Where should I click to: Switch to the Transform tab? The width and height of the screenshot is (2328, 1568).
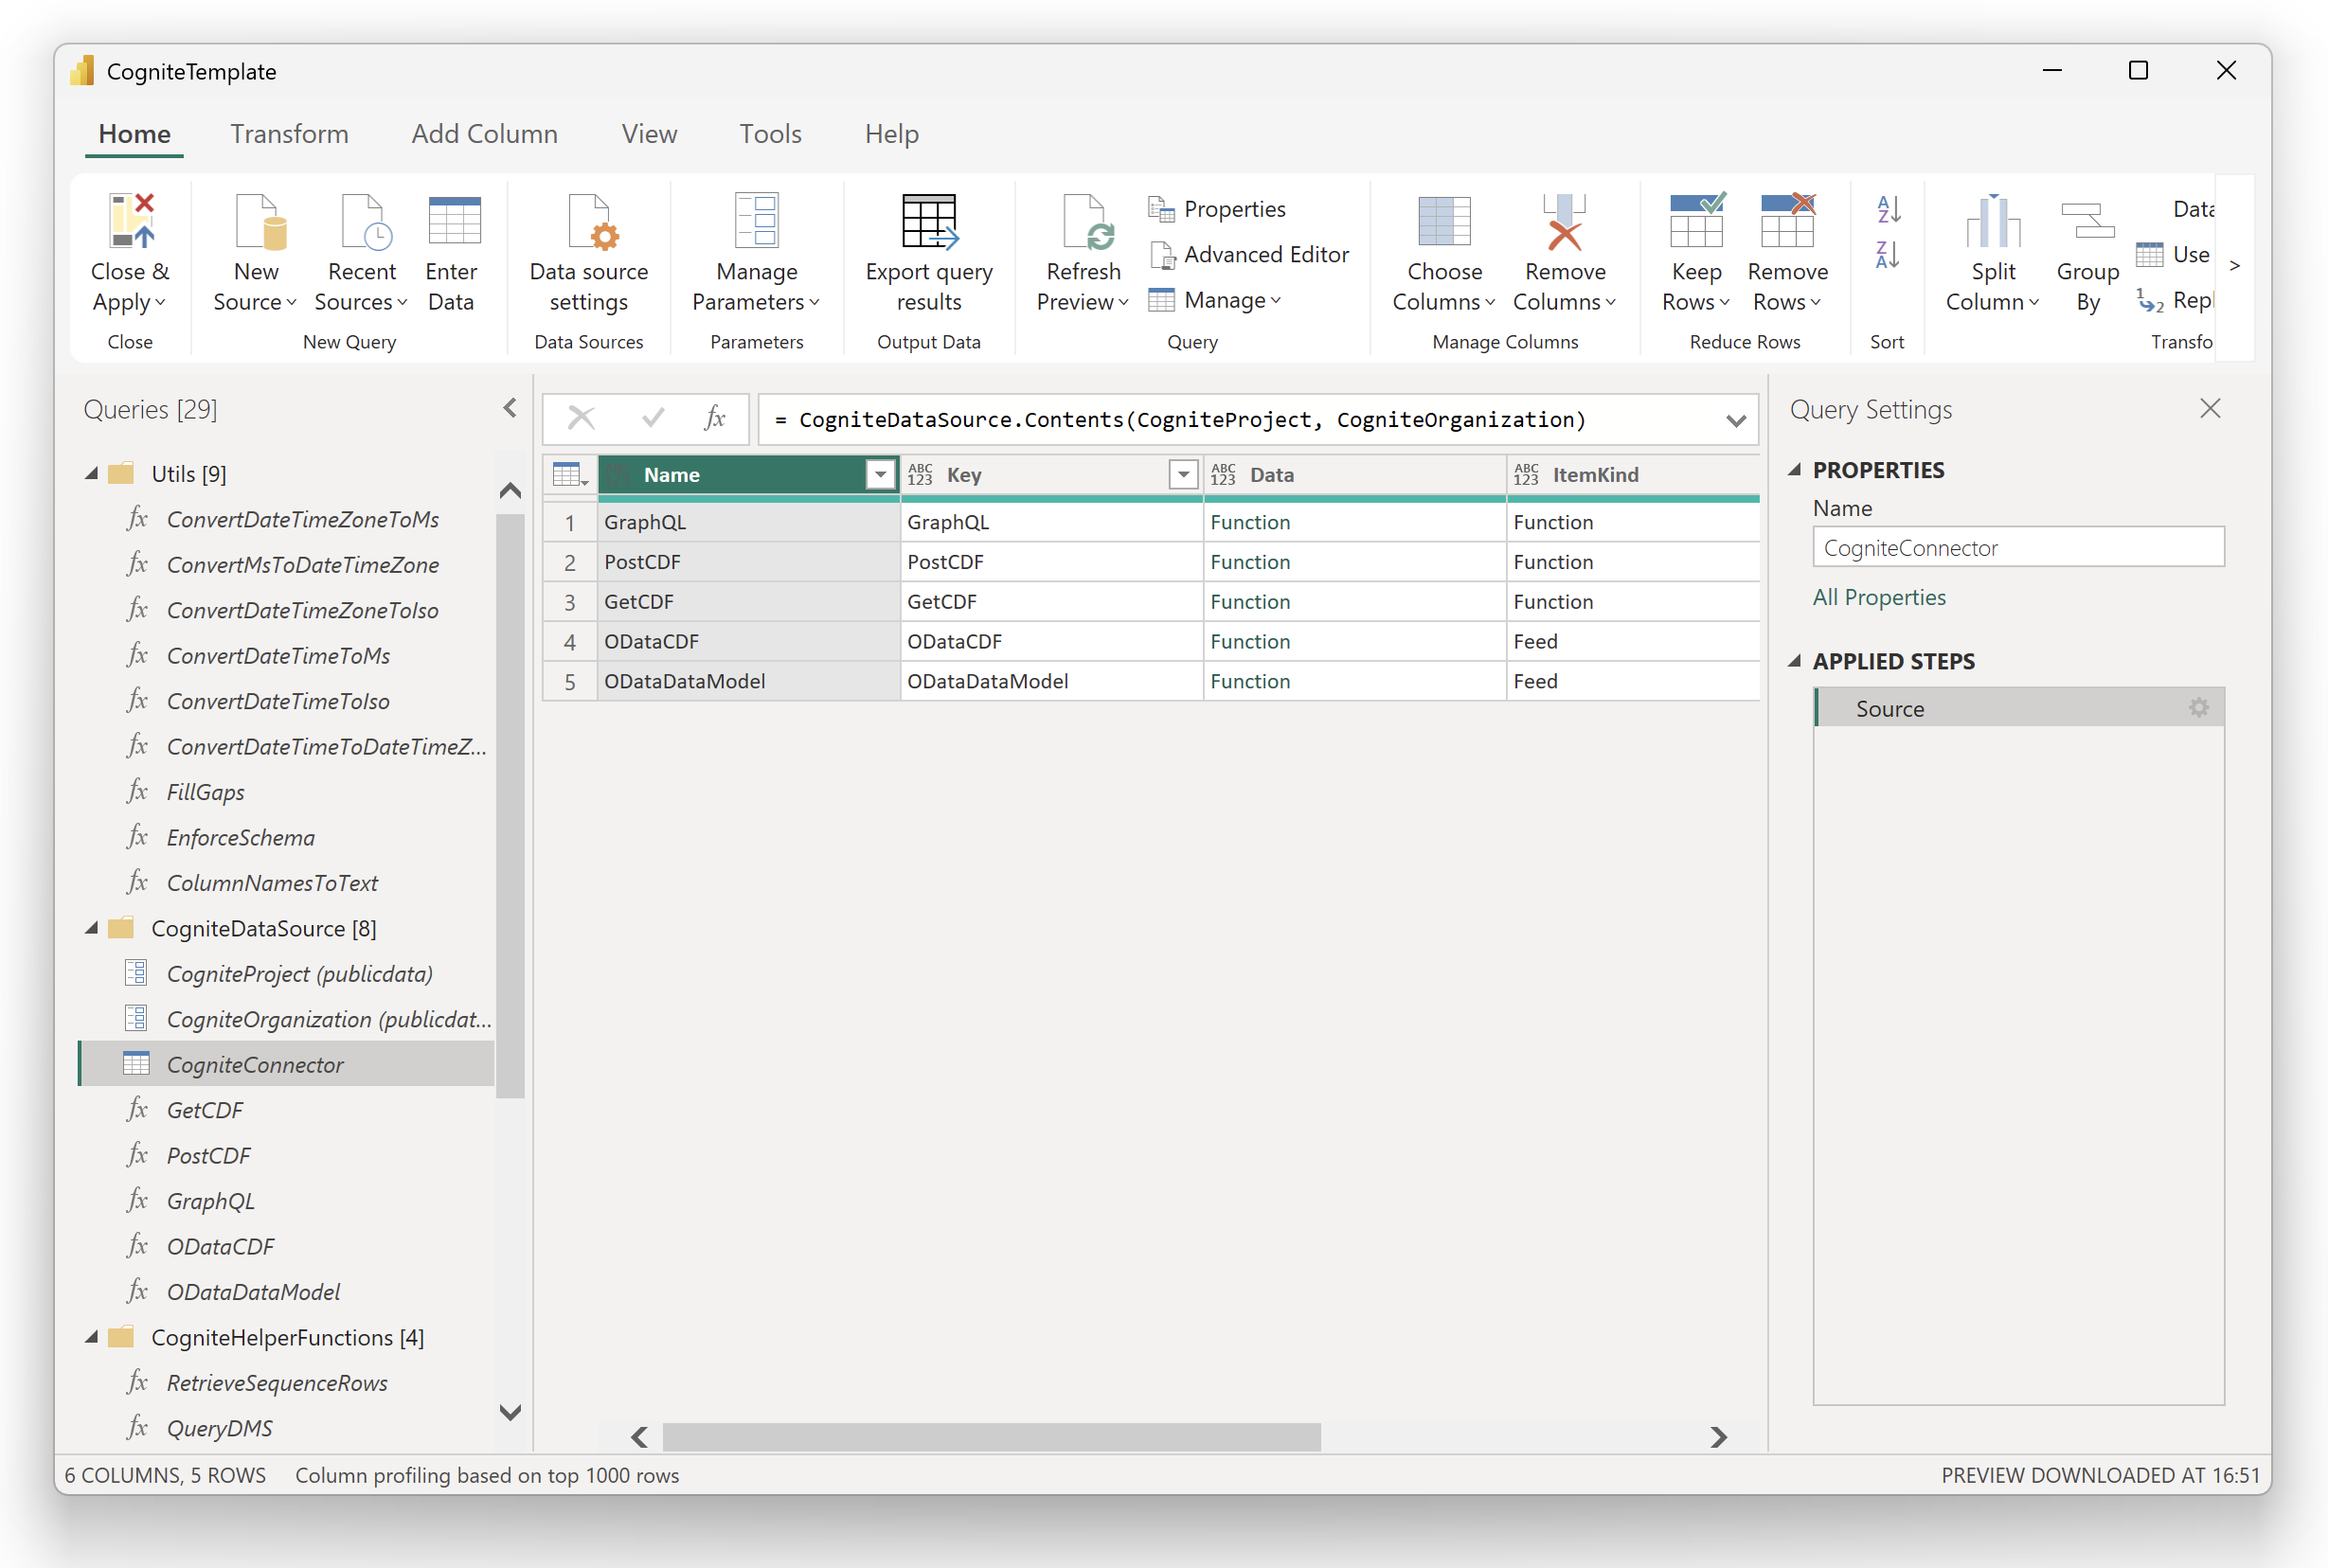pos(289,134)
